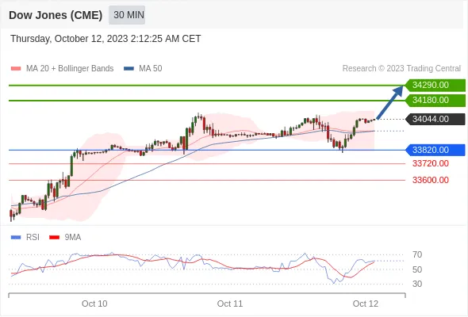The height and width of the screenshot is (317, 468).
Task: Click the Dow Jones (CME) title
Action: click(x=56, y=15)
